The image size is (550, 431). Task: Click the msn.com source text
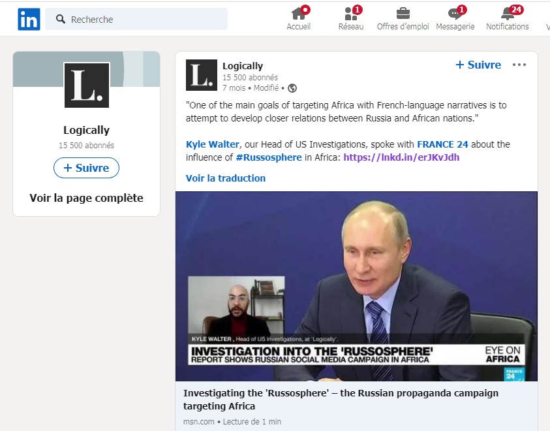(198, 421)
